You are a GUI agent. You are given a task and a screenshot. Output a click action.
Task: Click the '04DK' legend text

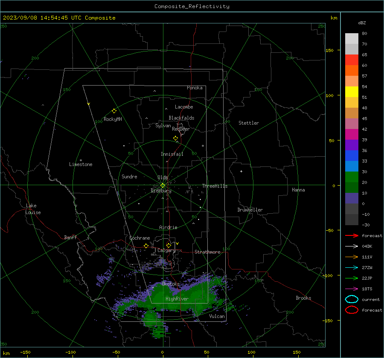click(367, 246)
